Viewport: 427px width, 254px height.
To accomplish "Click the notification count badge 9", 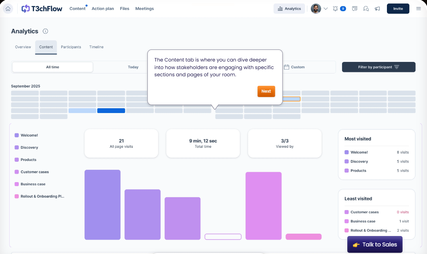I will (x=343, y=9).
